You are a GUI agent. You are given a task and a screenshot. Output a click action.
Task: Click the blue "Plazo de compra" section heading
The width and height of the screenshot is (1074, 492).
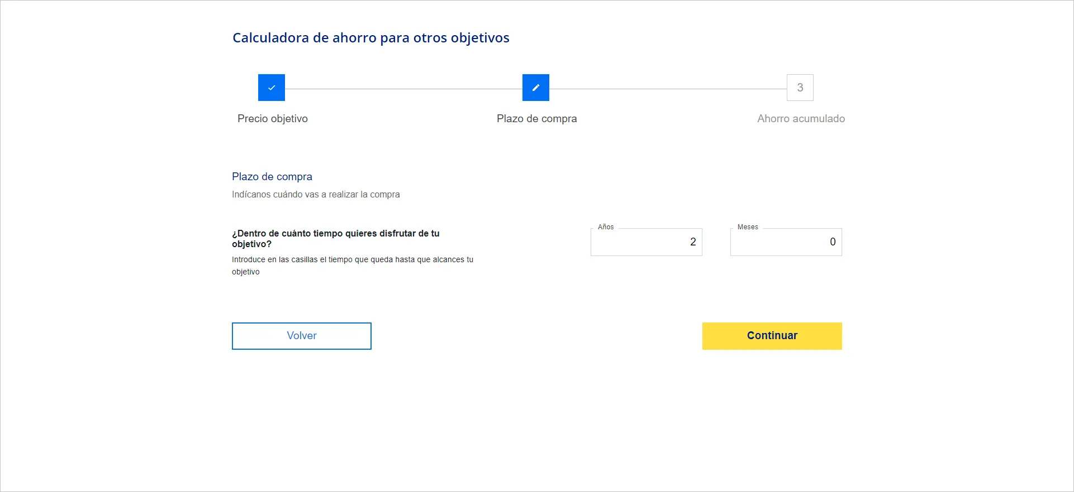[272, 177]
